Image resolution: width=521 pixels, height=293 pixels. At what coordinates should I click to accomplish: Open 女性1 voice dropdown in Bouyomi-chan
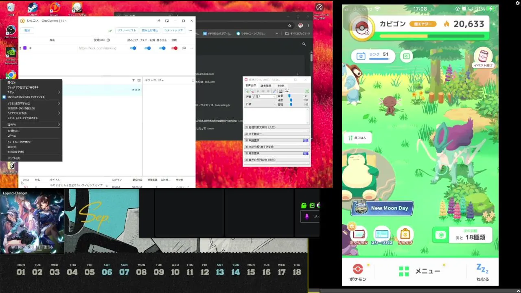click(x=264, y=96)
